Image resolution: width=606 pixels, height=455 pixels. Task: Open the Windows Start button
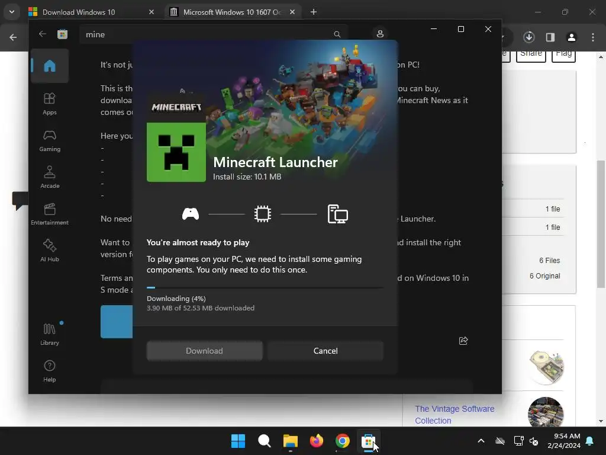[x=238, y=441]
